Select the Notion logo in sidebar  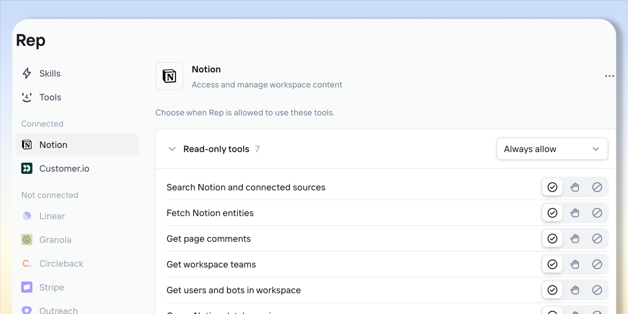[27, 145]
